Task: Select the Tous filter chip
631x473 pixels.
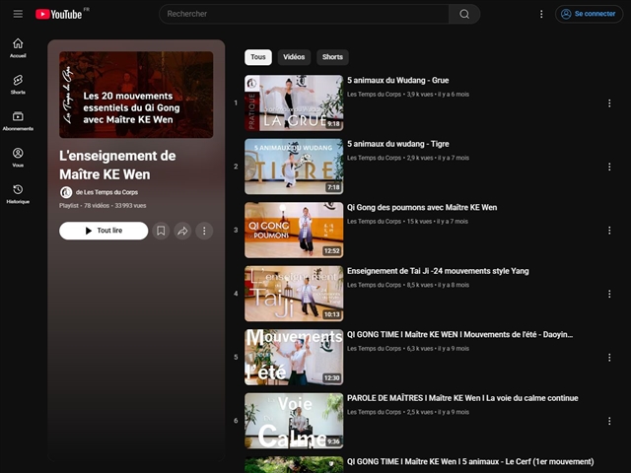Action: (258, 57)
